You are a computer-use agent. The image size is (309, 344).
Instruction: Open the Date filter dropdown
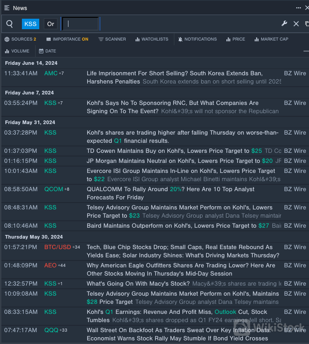(47, 51)
